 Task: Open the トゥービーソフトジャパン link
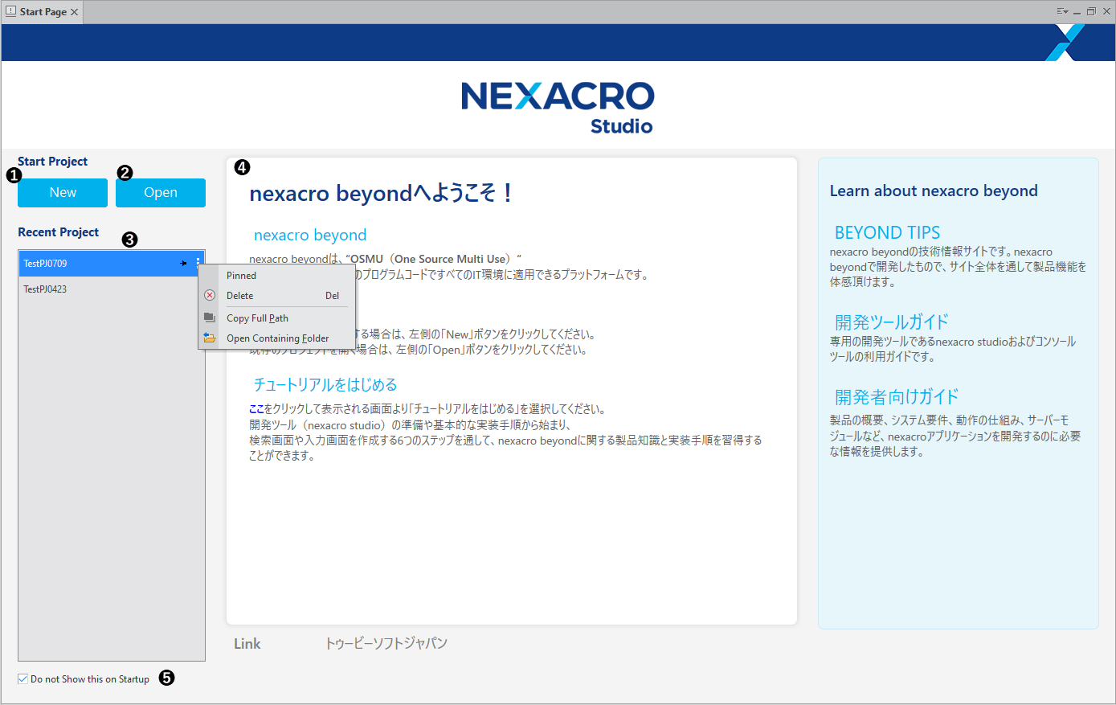coord(386,644)
